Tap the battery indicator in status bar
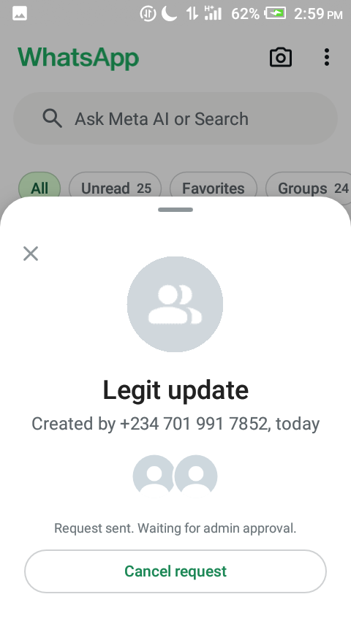Screen dimensions: 351x624 pos(276,14)
